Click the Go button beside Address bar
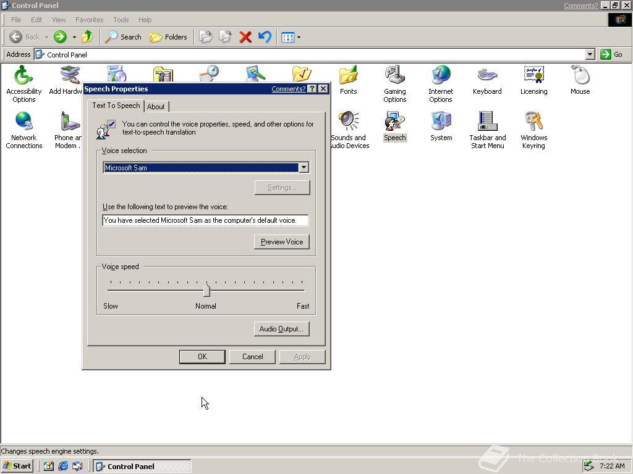 coord(612,54)
